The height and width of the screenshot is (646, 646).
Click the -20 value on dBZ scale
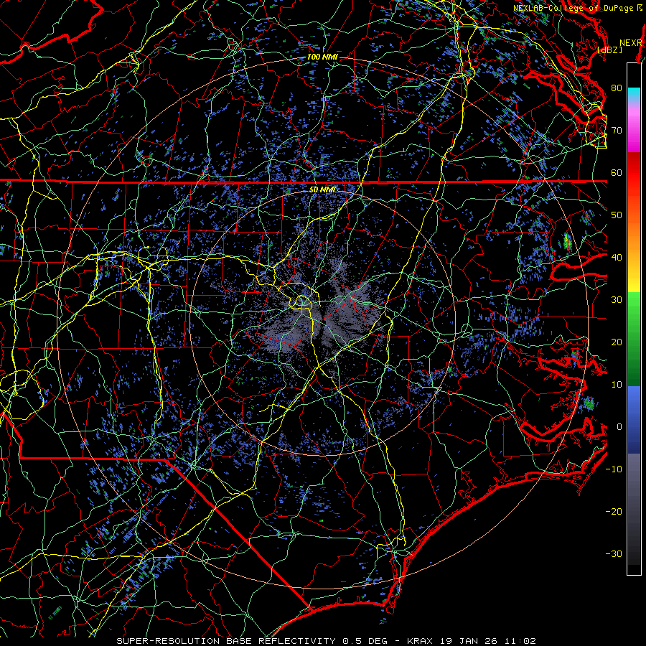[614, 512]
